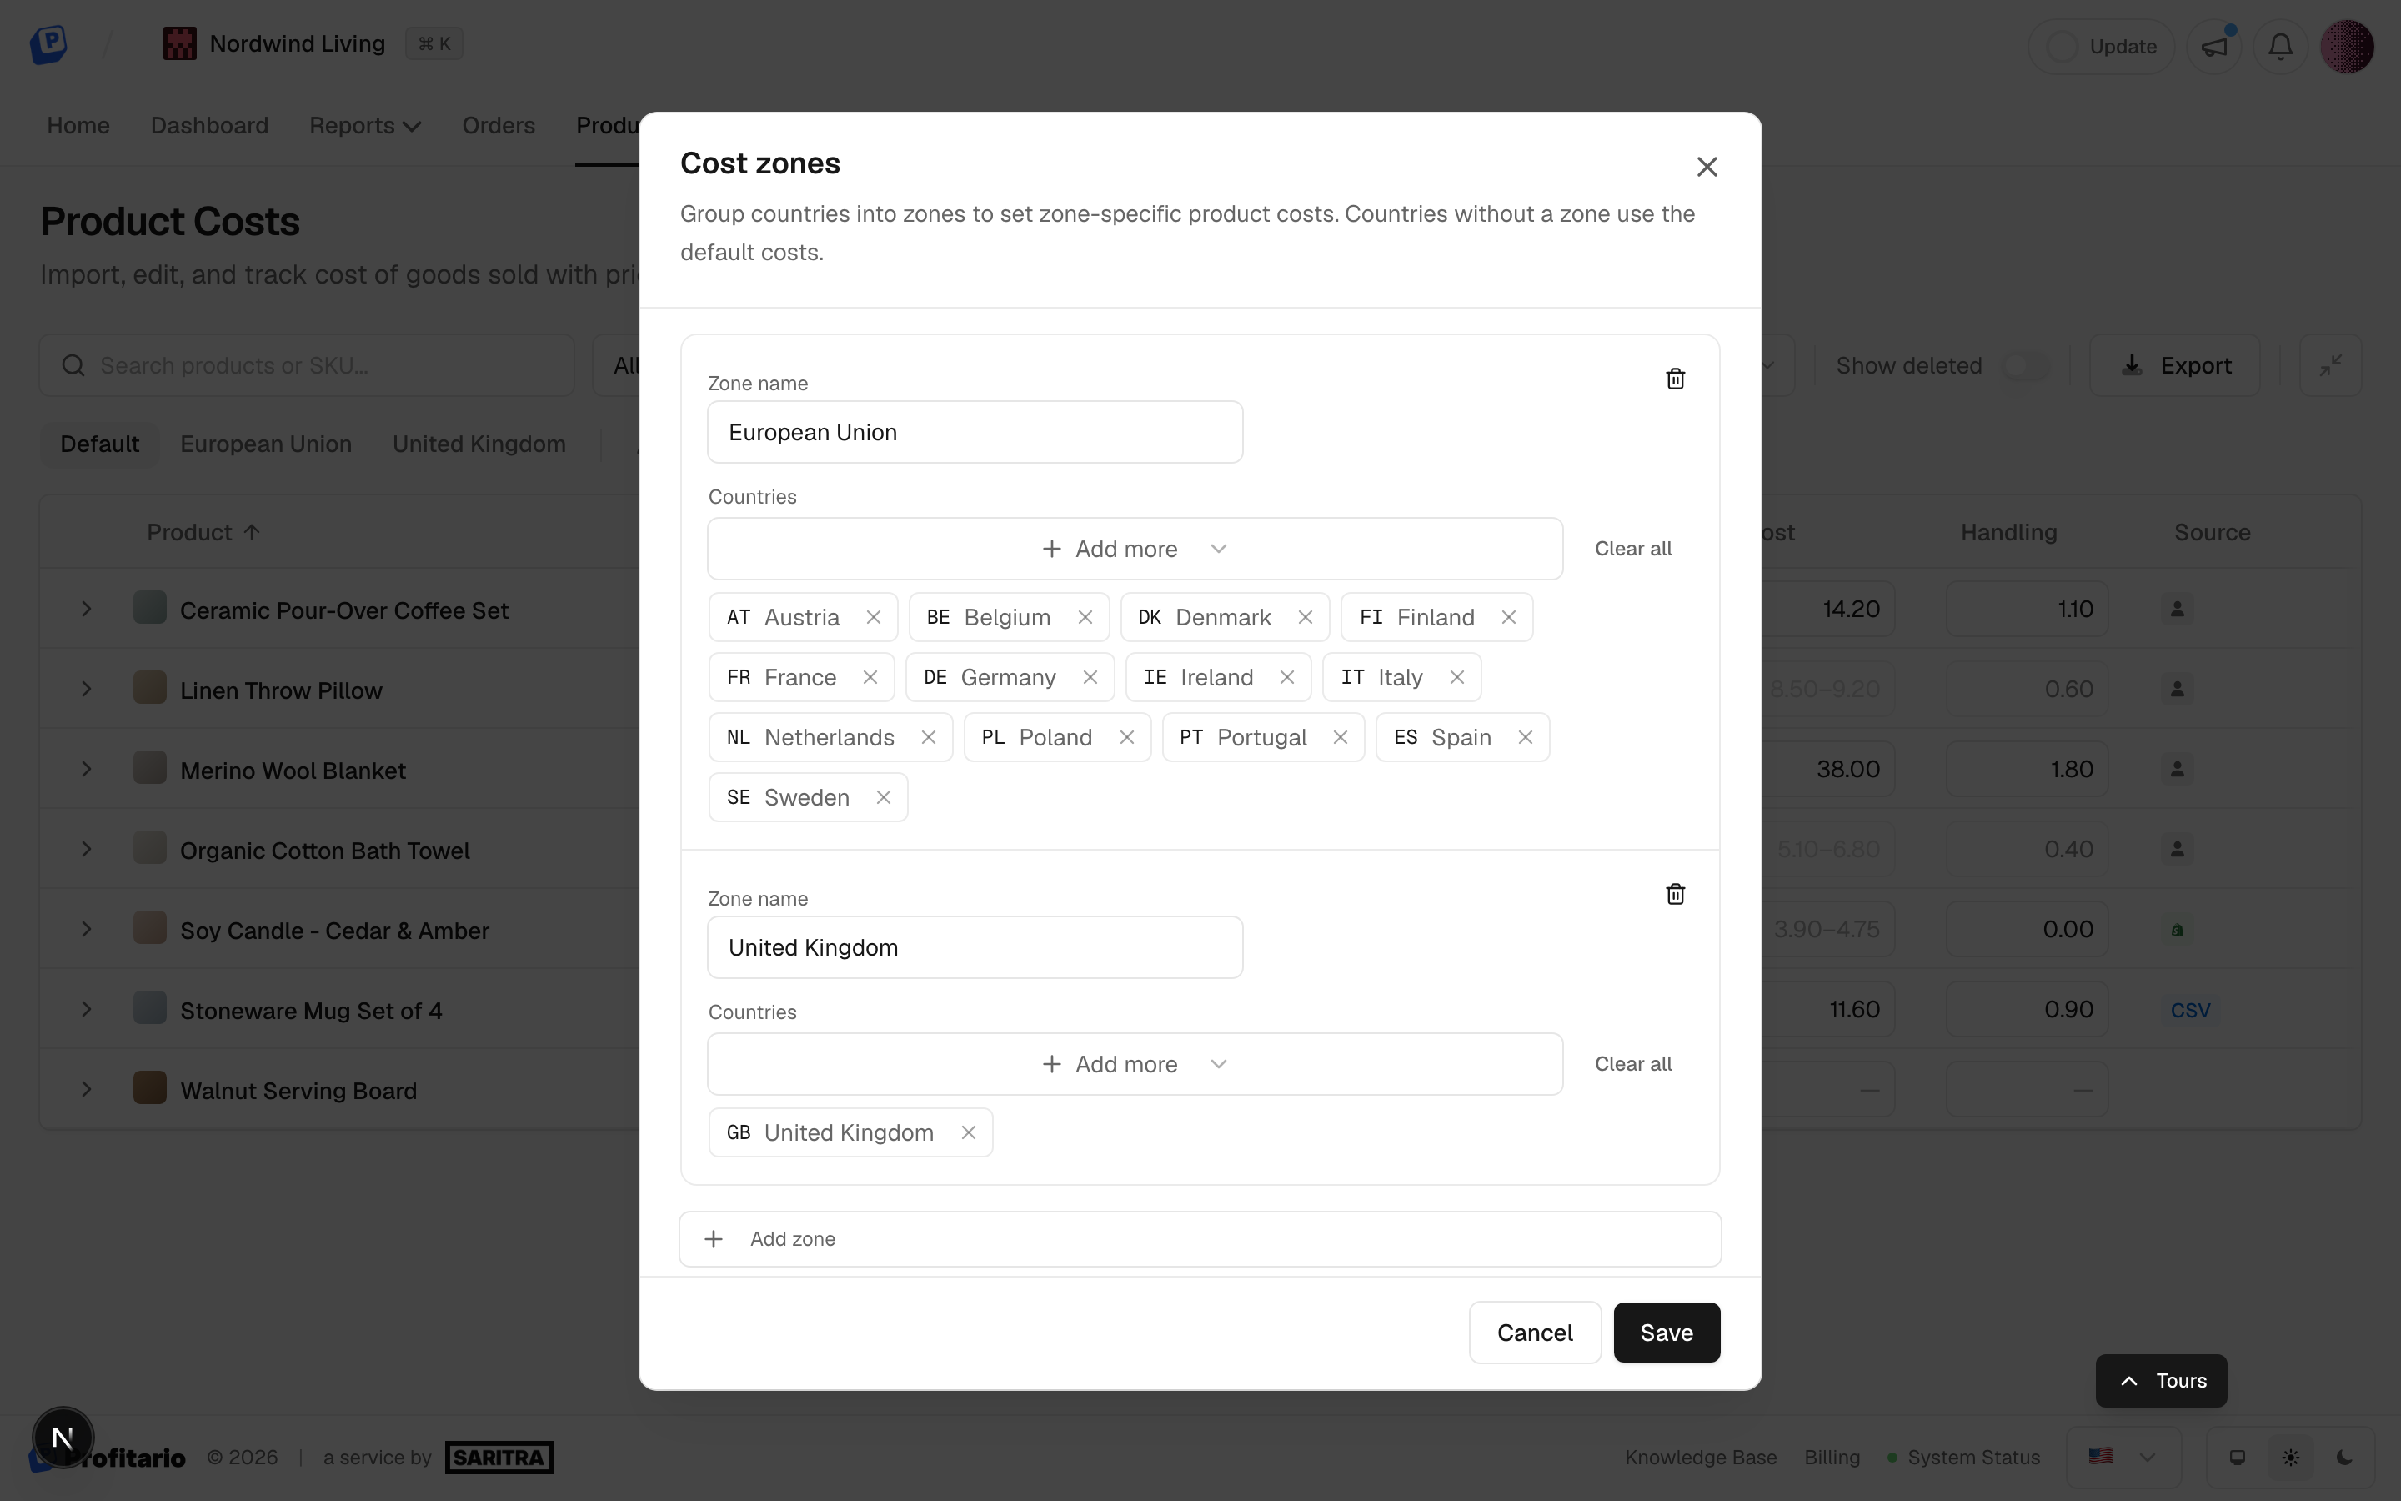This screenshot has height=1501, width=2401.
Task: Remove France from the zone
Action: click(870, 677)
